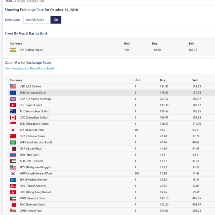Select the text 'AED (UAE Dirham)'
The width and height of the screenshot is (215, 215).
tap(31, 161)
